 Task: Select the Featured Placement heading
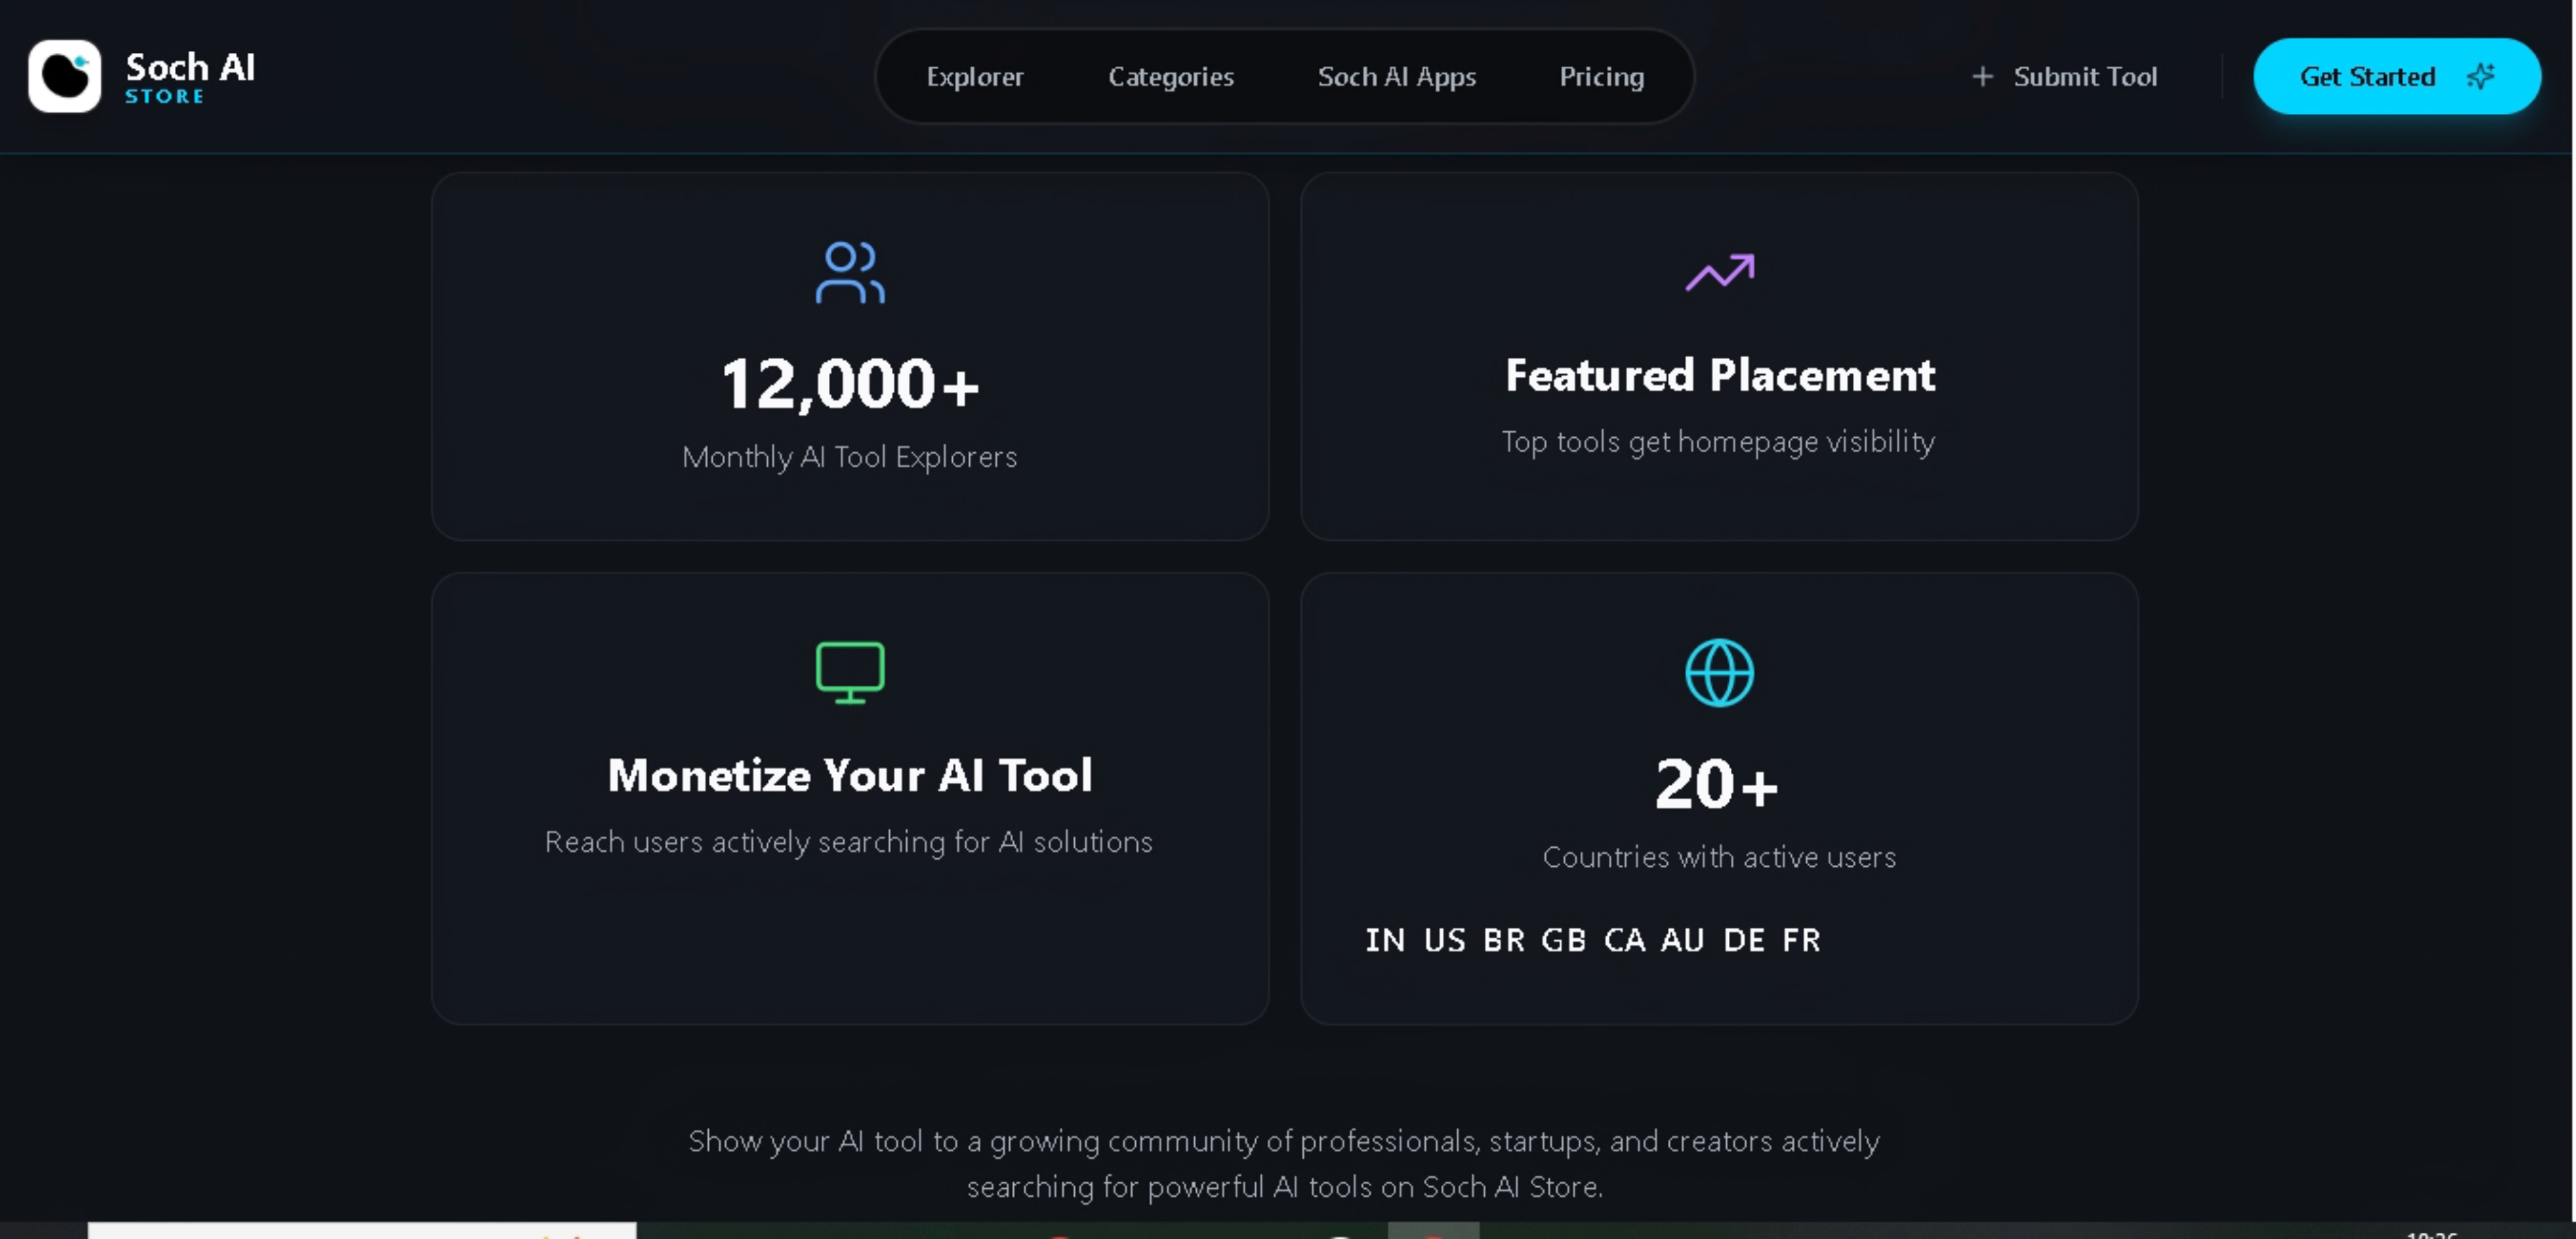[1719, 376]
